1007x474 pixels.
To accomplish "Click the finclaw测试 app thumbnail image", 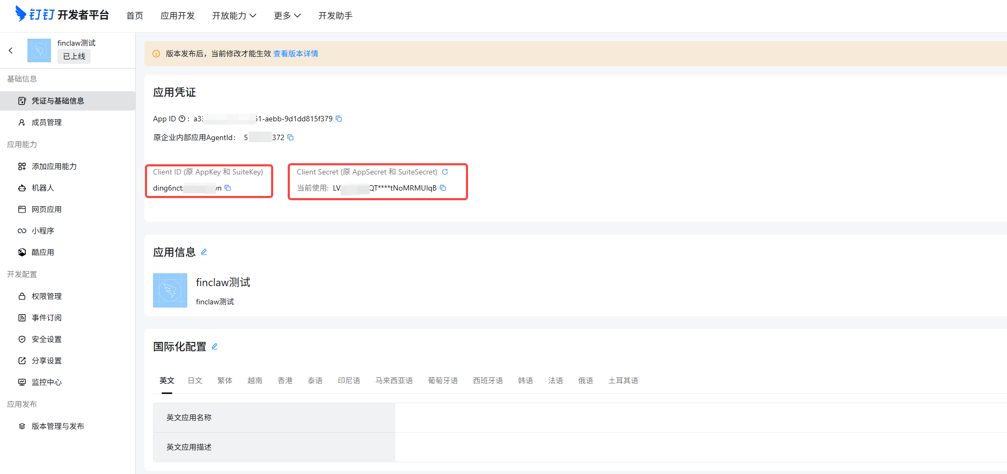I will pyautogui.click(x=170, y=290).
